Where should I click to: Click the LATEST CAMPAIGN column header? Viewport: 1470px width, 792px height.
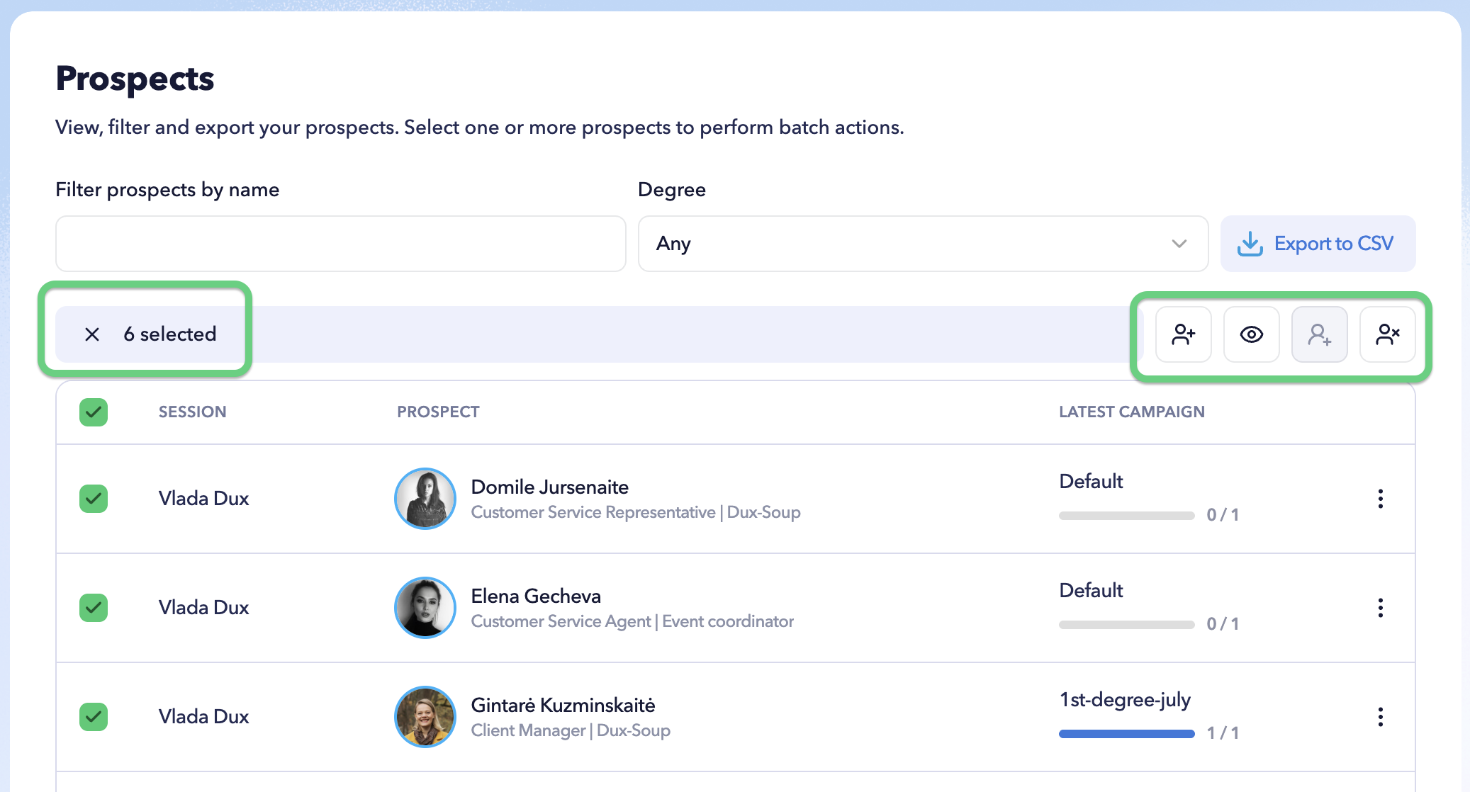pos(1132,412)
